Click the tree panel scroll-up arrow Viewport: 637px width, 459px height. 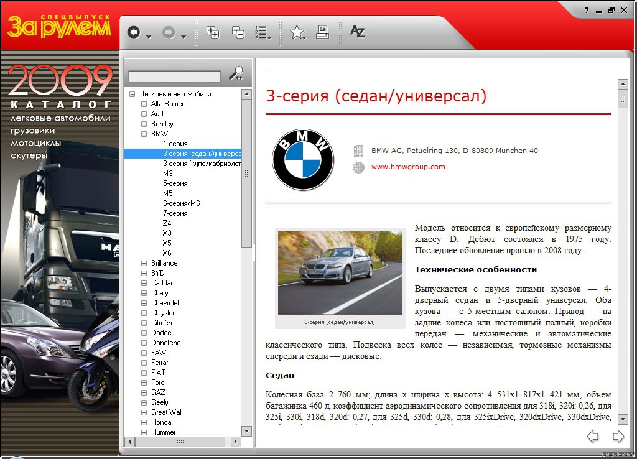(246, 95)
